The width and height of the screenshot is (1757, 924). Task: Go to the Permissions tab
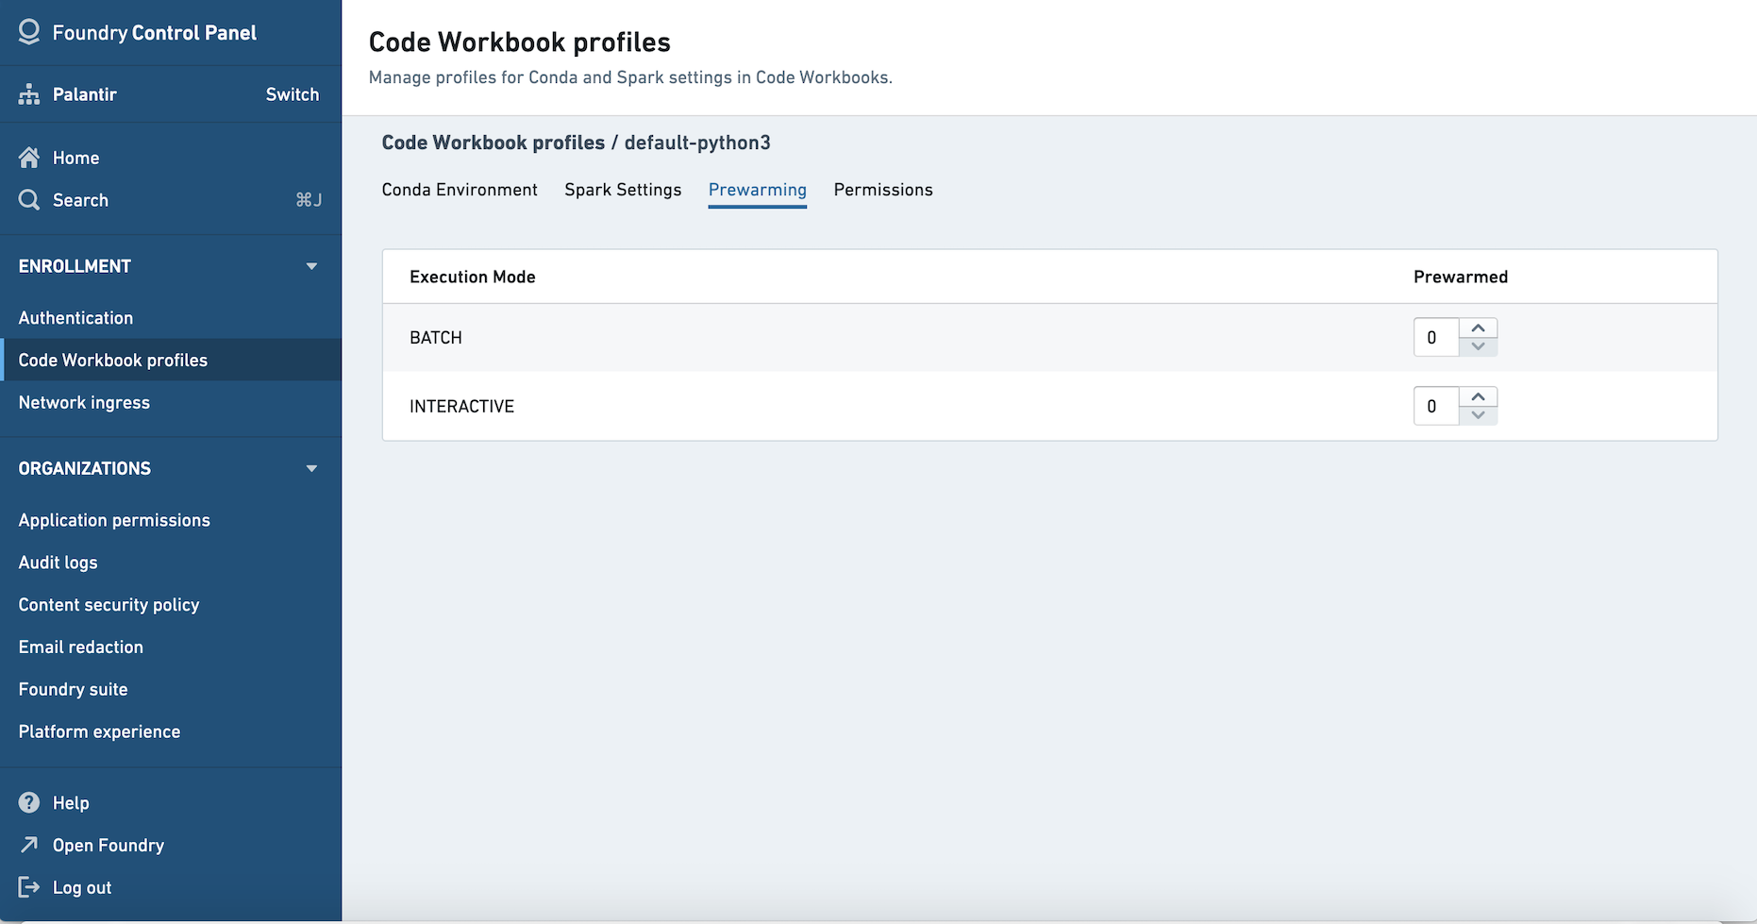pyautogui.click(x=883, y=190)
